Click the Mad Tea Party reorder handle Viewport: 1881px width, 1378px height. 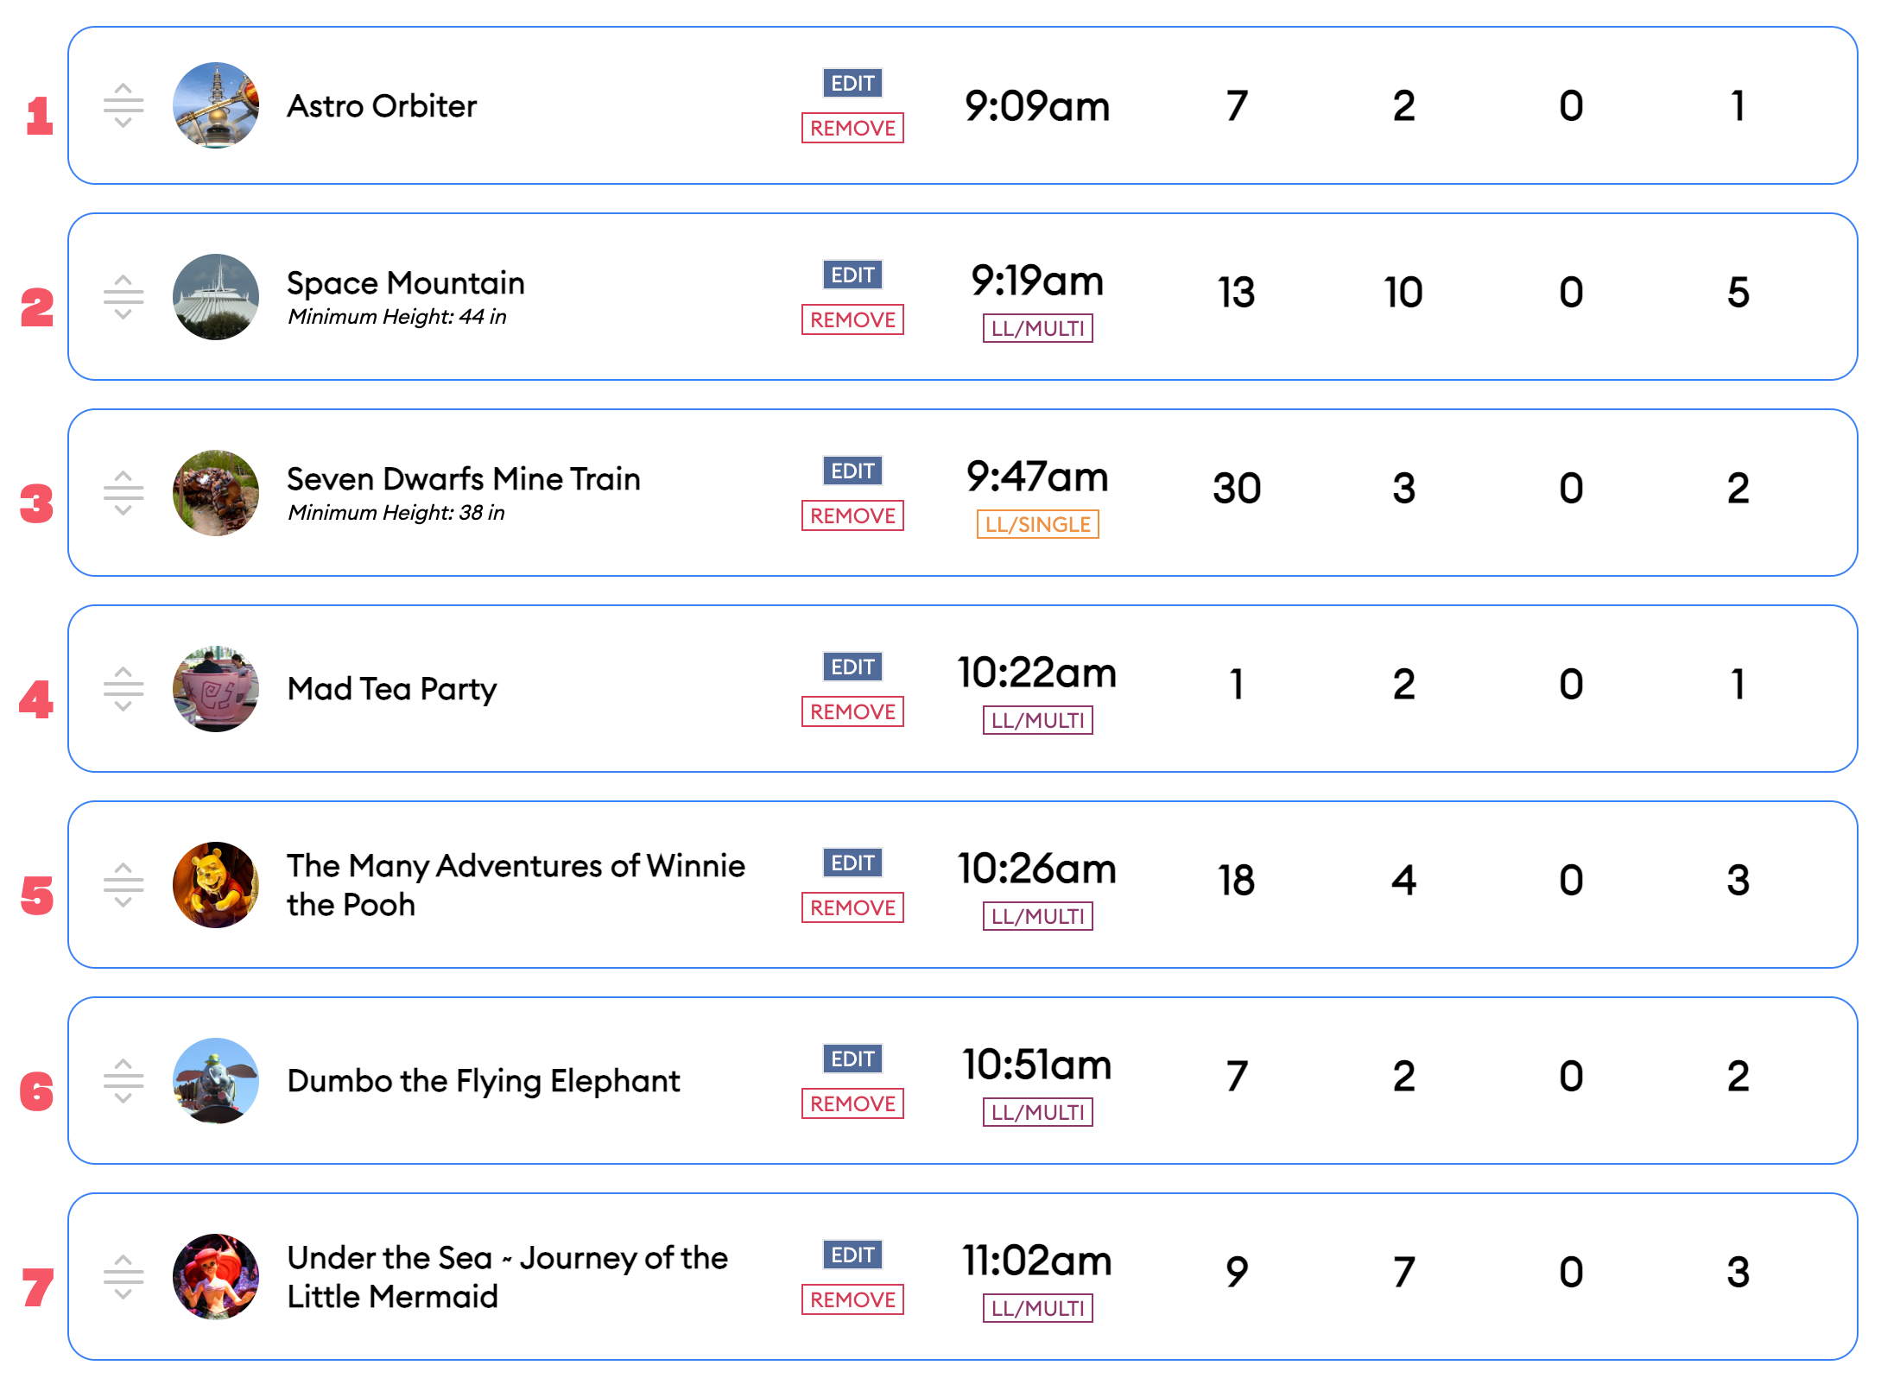click(x=123, y=689)
